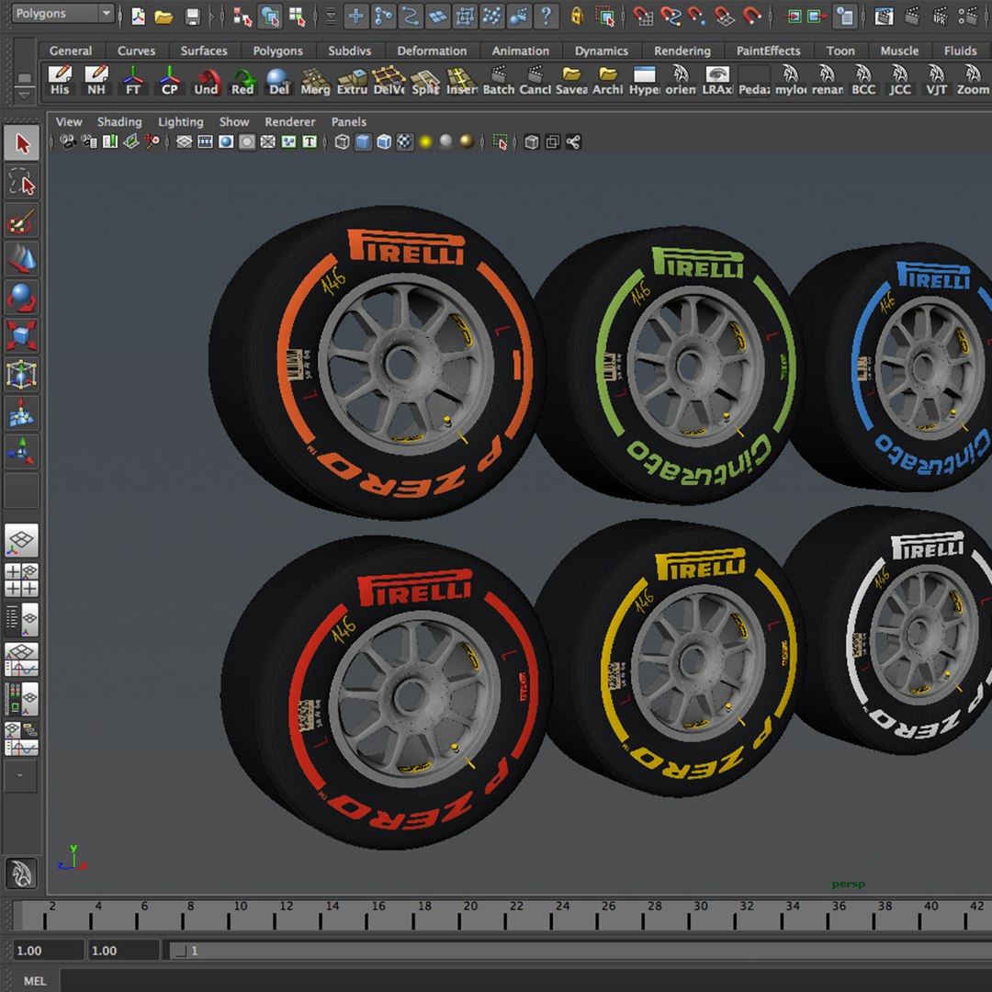Screen dimensions: 992x992
Task: Switch to four view layout
Action: coord(22,580)
